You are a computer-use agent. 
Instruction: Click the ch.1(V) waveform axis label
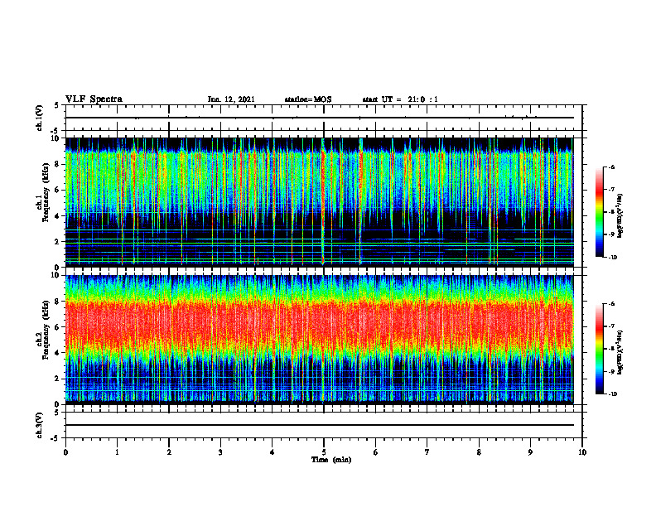40,118
